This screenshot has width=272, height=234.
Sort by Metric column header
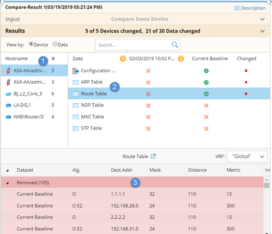233,170
